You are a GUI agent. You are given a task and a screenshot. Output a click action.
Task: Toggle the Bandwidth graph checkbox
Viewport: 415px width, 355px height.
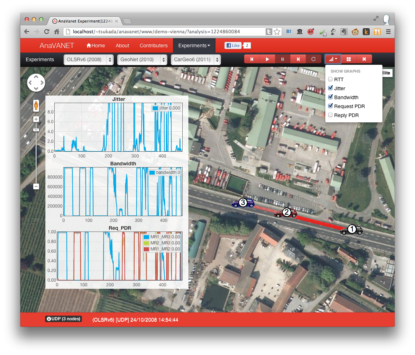(x=331, y=97)
